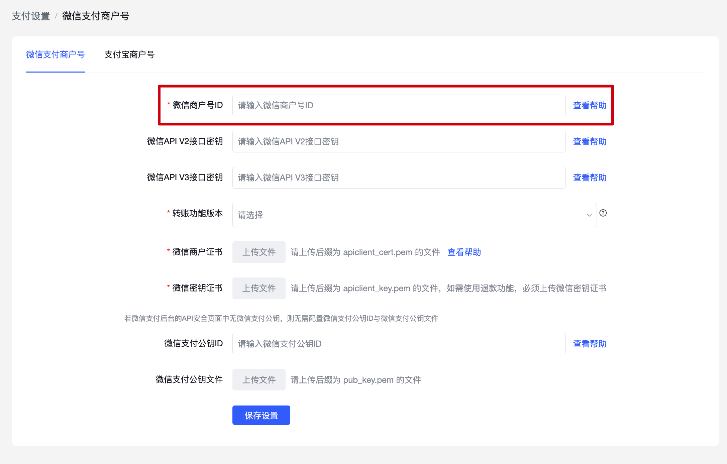
Task: Click the pub_key.pem upload hint text
Action: (356, 380)
